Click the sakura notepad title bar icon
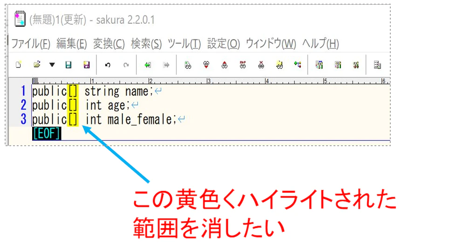 [20, 19]
